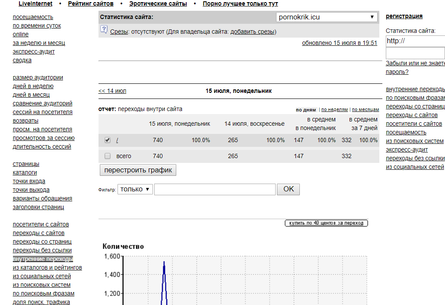Uncheck the checkbox for the "/" row
445x305 pixels.
click(108, 140)
